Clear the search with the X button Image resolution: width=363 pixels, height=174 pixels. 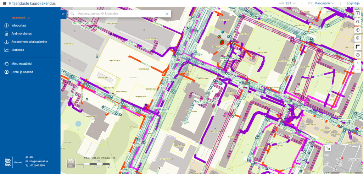167,14
